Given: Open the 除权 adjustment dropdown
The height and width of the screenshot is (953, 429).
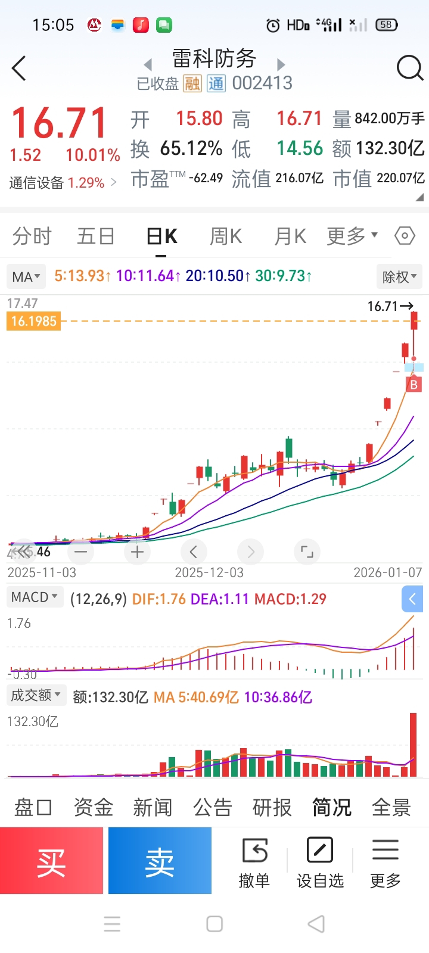Looking at the screenshot, I should pyautogui.click(x=399, y=276).
